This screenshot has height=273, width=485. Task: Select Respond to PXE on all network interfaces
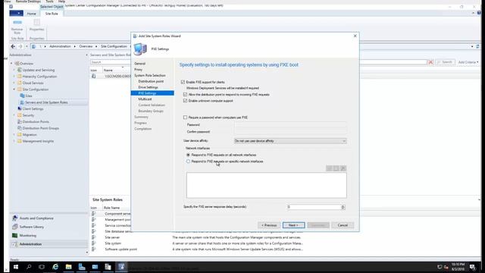tap(188, 155)
